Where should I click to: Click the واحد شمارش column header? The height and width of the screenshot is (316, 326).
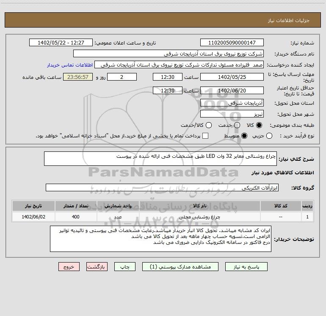click(118, 206)
